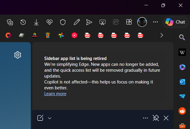Open the pane's more options menu
The width and height of the screenshot is (190, 129).
coord(145,118)
